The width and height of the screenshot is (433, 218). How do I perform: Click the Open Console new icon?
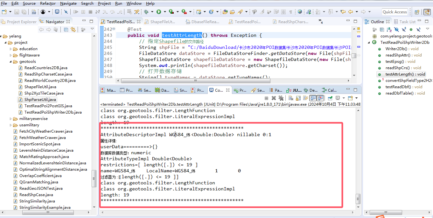pyautogui.click(x=350, y=98)
